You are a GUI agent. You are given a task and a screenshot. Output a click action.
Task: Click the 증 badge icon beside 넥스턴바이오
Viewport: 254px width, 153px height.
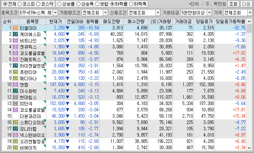click(15, 135)
